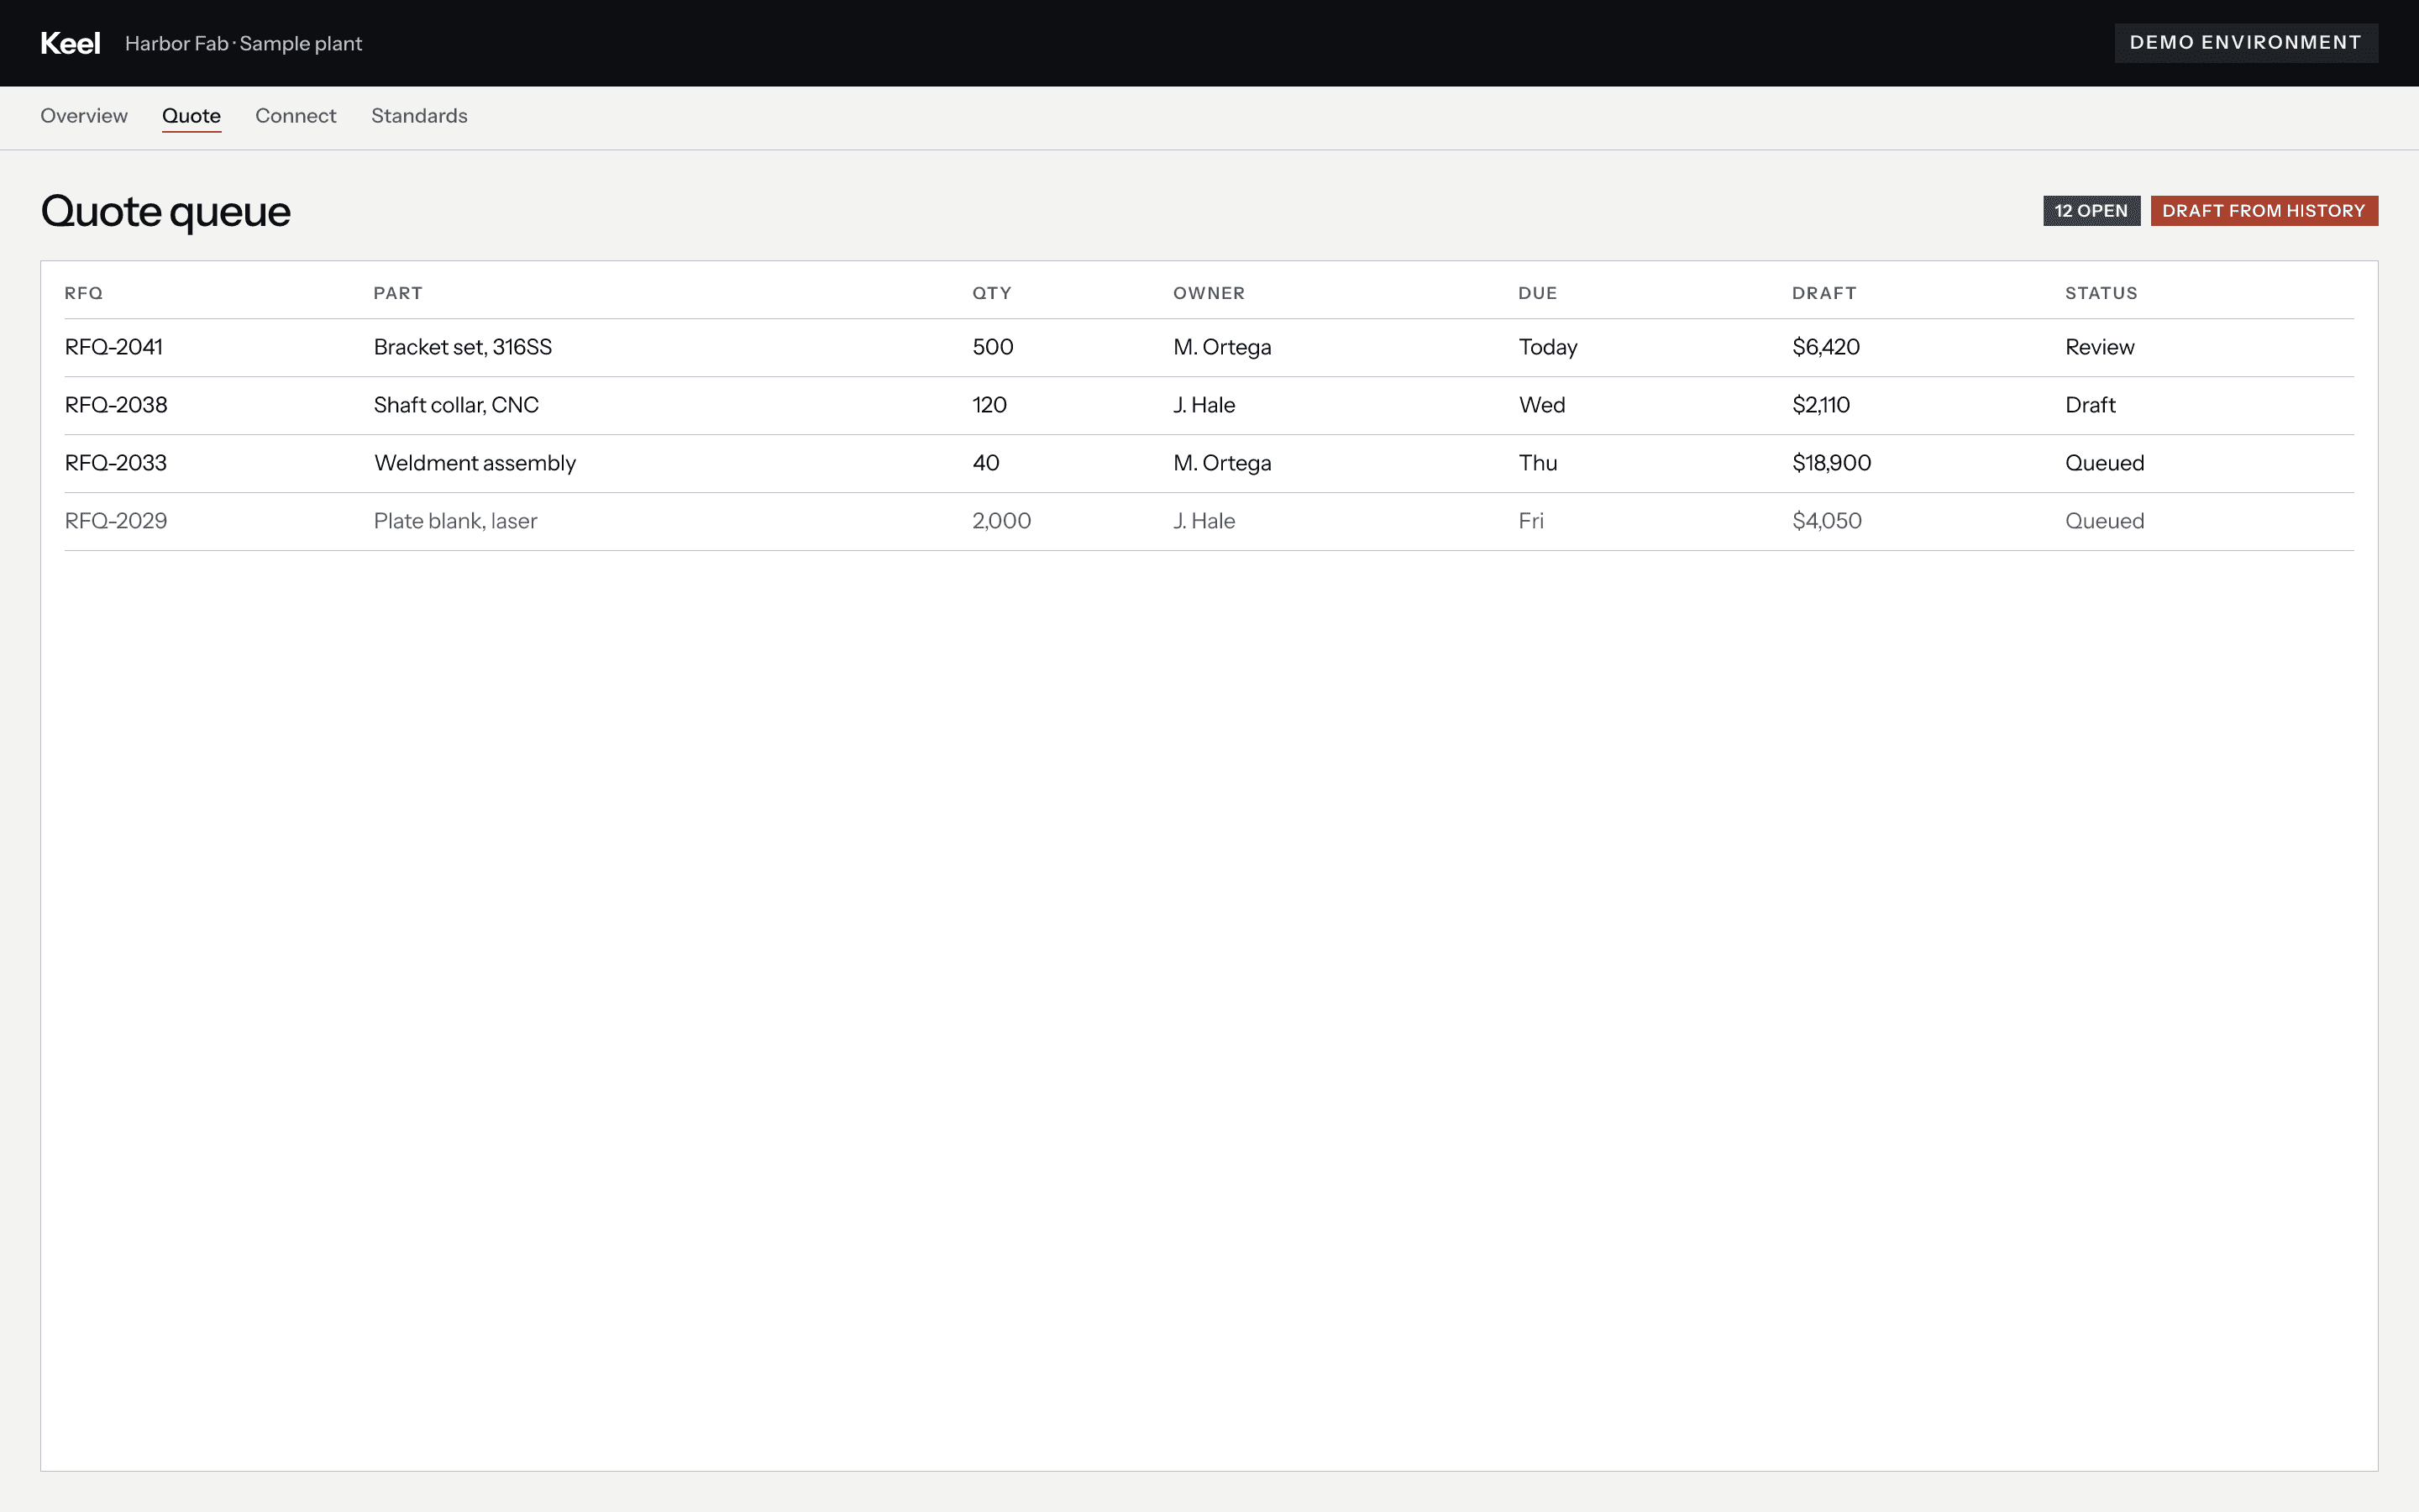This screenshot has height=1512, width=2419.
Task: Select part Plate blank, laser
Action: (456, 521)
